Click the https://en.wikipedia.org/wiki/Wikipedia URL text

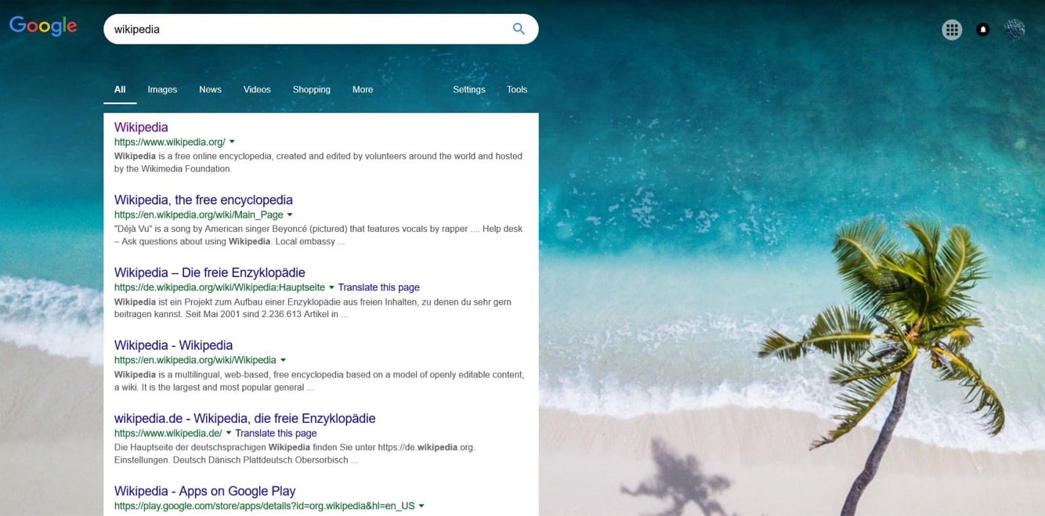pyautogui.click(x=195, y=360)
